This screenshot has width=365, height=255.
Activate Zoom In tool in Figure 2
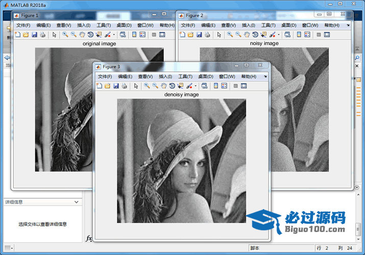click(x=230, y=35)
